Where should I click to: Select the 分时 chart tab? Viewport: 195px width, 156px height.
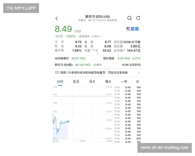60,82
